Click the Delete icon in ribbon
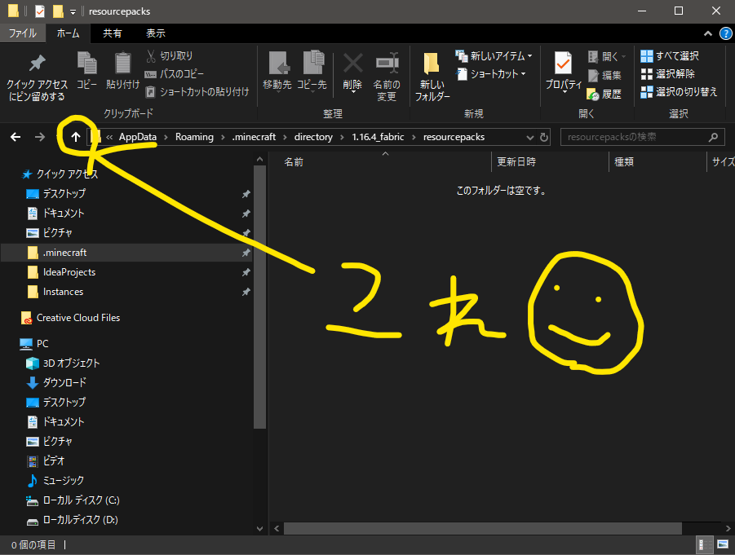 [x=352, y=70]
